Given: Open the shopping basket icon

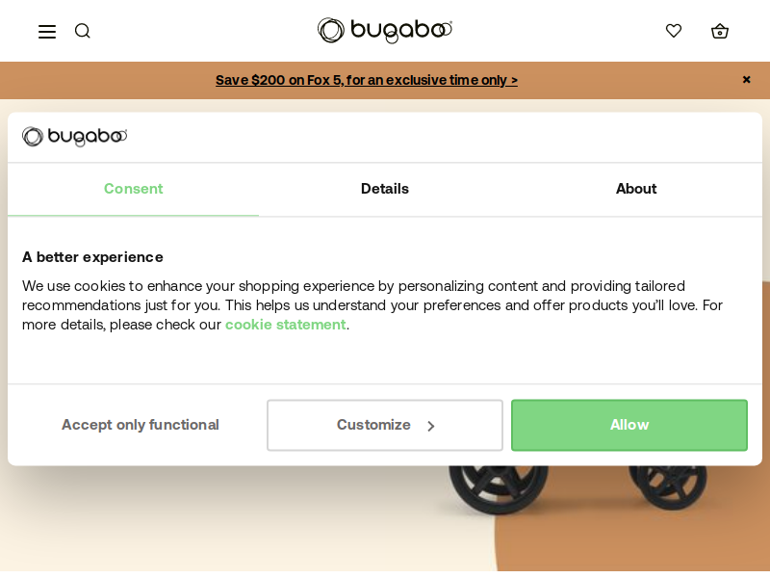Looking at the screenshot, I should point(719,31).
